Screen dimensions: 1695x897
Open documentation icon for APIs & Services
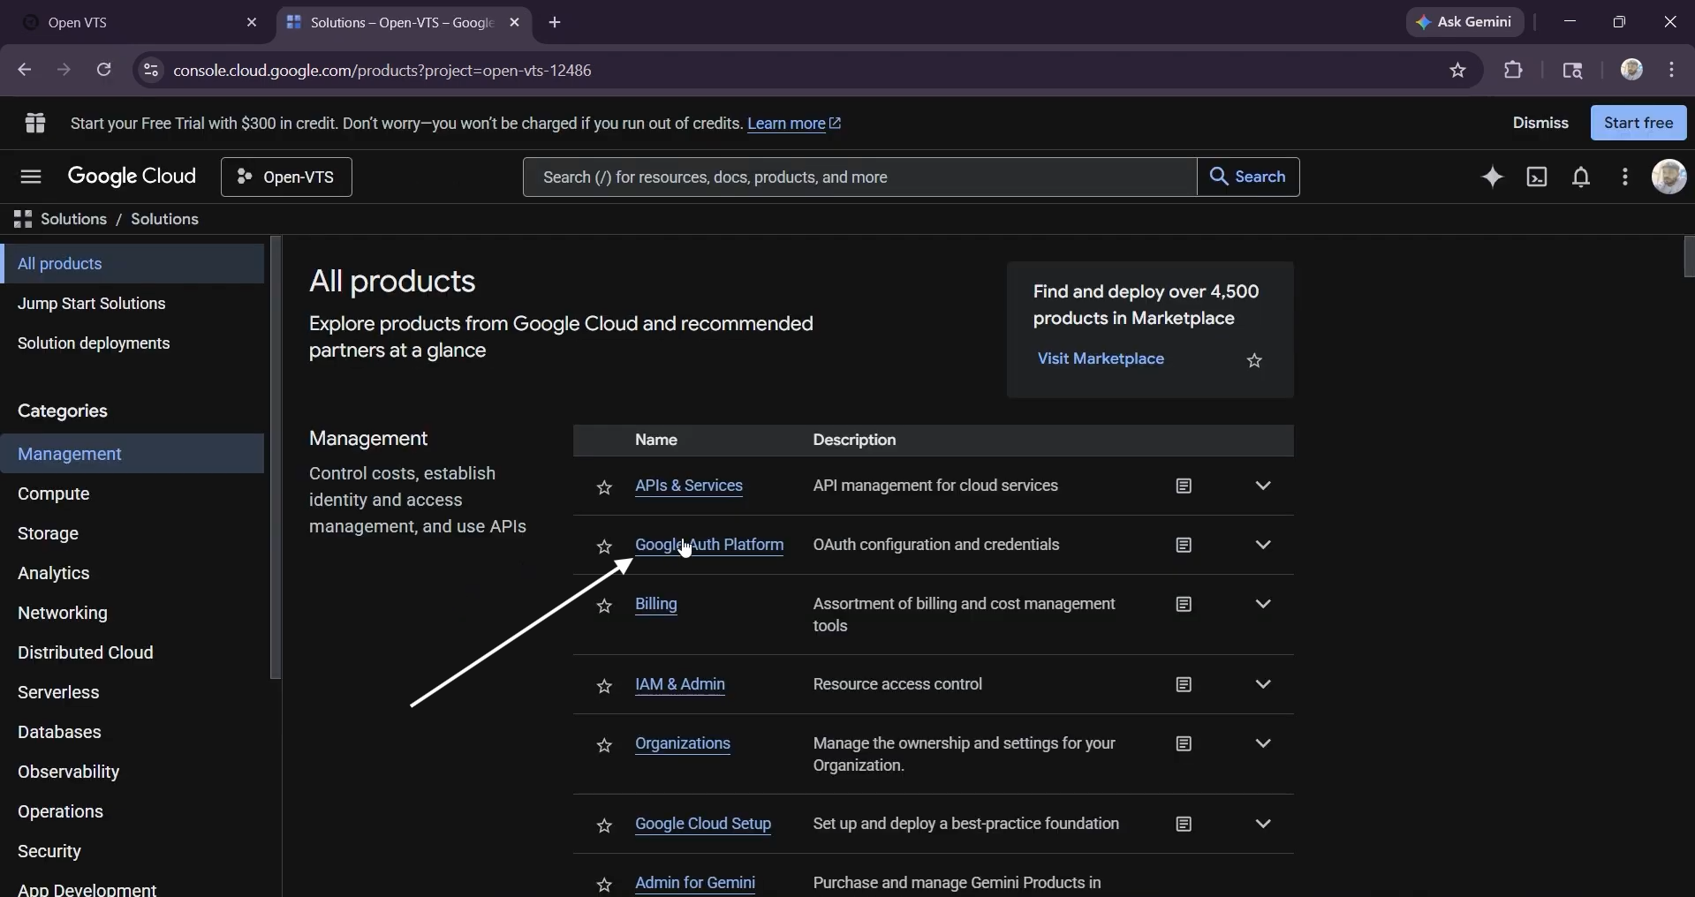pyautogui.click(x=1184, y=486)
